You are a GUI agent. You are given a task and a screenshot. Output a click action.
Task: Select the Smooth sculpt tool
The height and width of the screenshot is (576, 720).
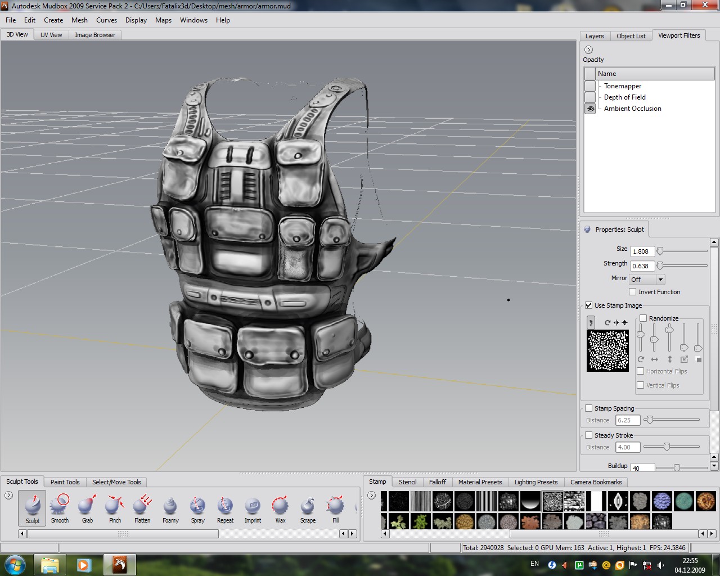click(60, 507)
